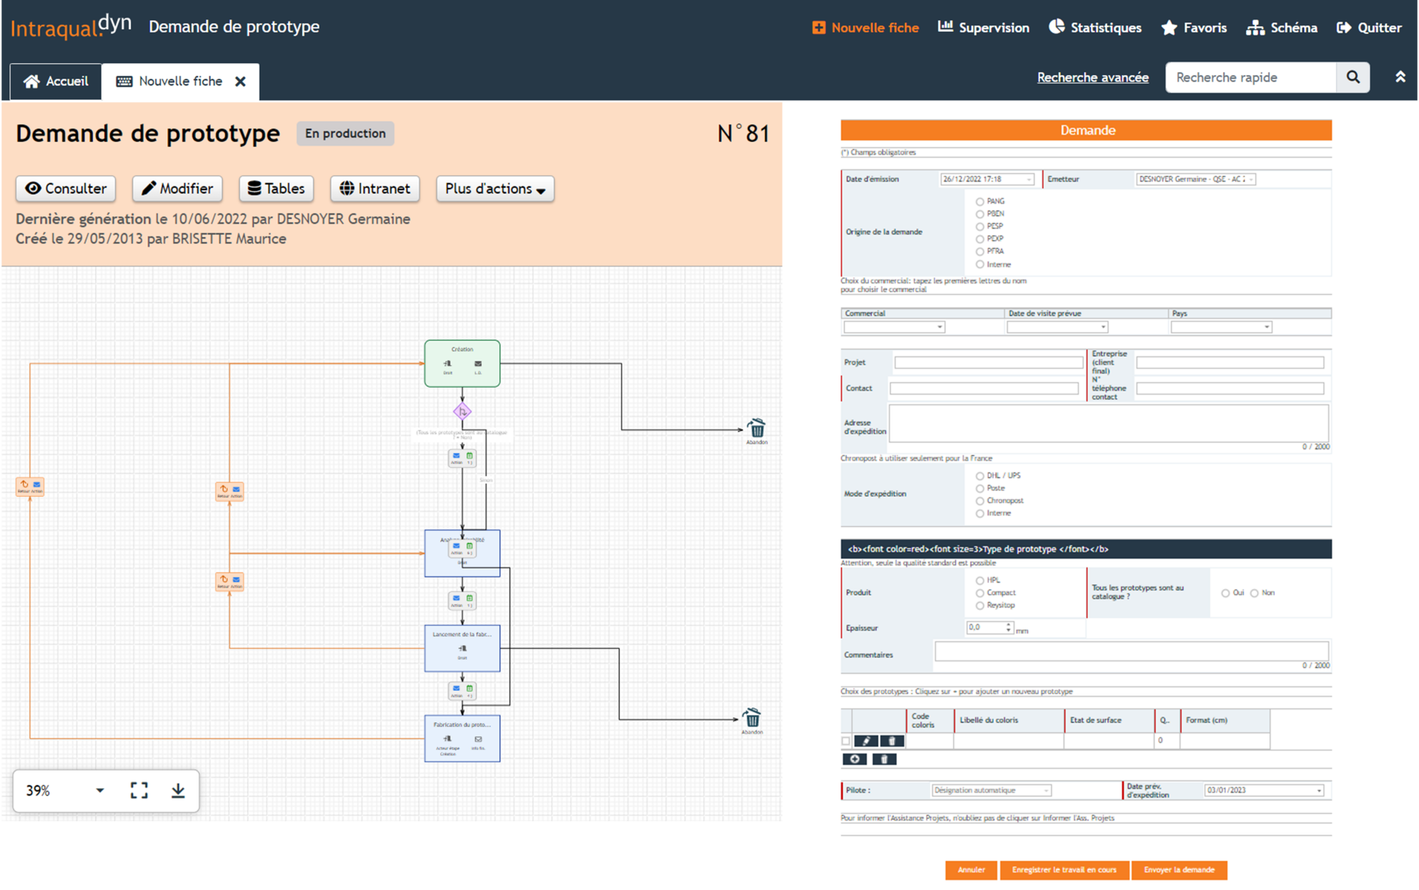Select the Compact product radio button

pyautogui.click(x=980, y=593)
